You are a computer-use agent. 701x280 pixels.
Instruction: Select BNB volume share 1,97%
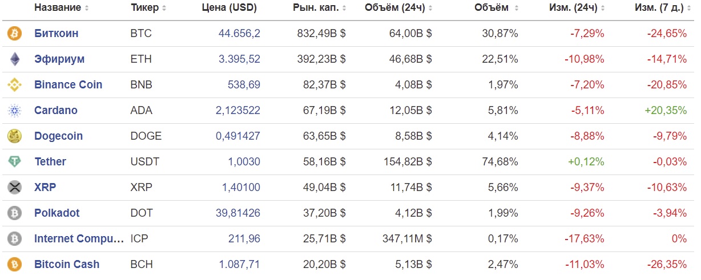tap(503, 85)
